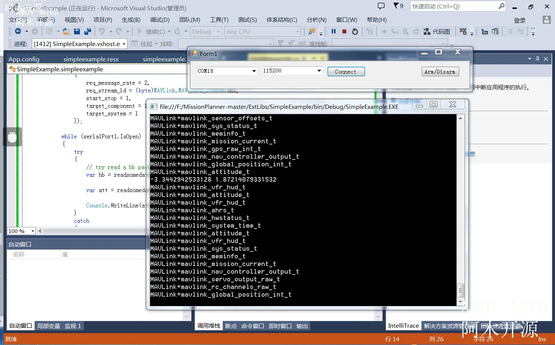This screenshot has height=345, width=555.
Task: Open the 调试(D) menu
Action: (160, 20)
